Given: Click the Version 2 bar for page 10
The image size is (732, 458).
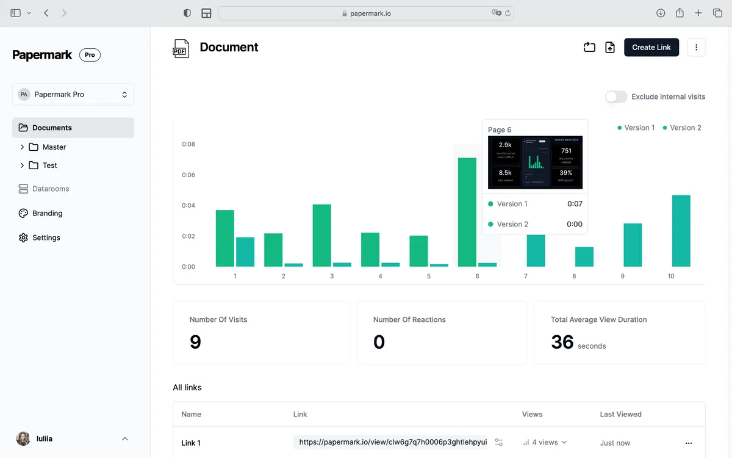Looking at the screenshot, I should coord(681,231).
